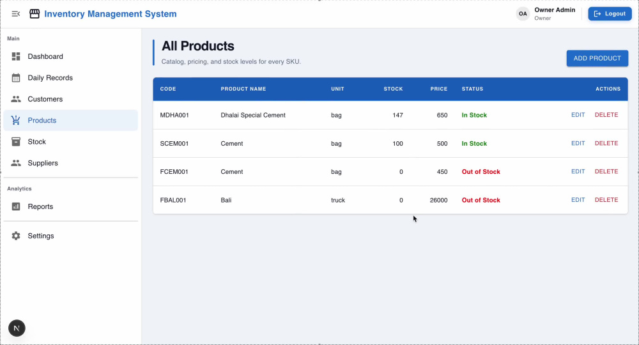Collapse sidebar with the hamburger menu icon

coord(16,14)
